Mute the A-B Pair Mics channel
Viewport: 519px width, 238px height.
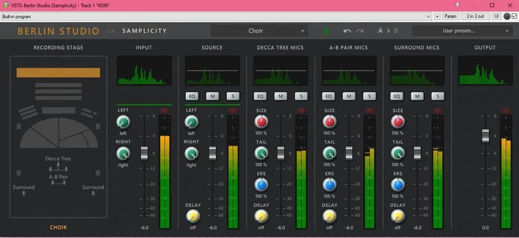(349, 96)
